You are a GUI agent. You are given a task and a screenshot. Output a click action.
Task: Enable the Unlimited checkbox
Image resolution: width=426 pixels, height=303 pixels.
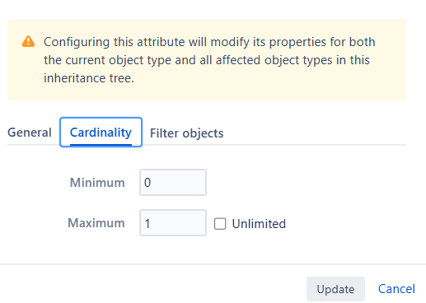(220, 224)
